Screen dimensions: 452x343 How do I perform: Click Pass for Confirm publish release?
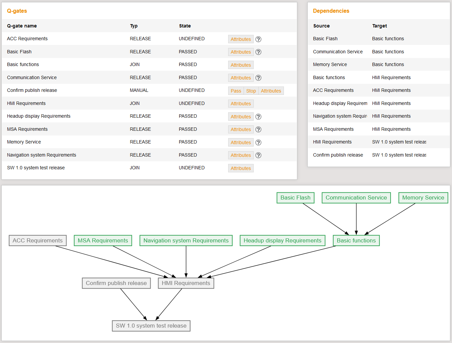pyautogui.click(x=236, y=91)
